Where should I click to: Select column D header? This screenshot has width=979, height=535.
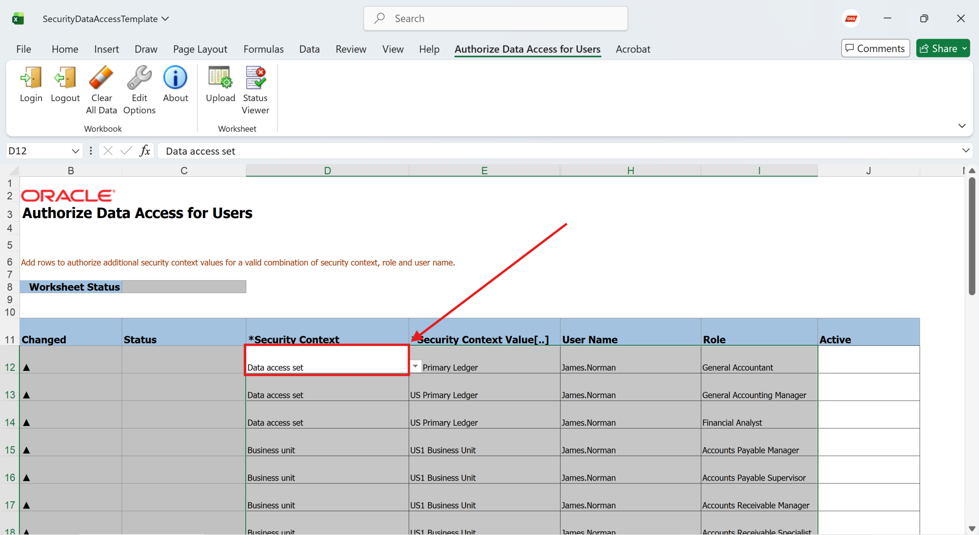point(327,171)
